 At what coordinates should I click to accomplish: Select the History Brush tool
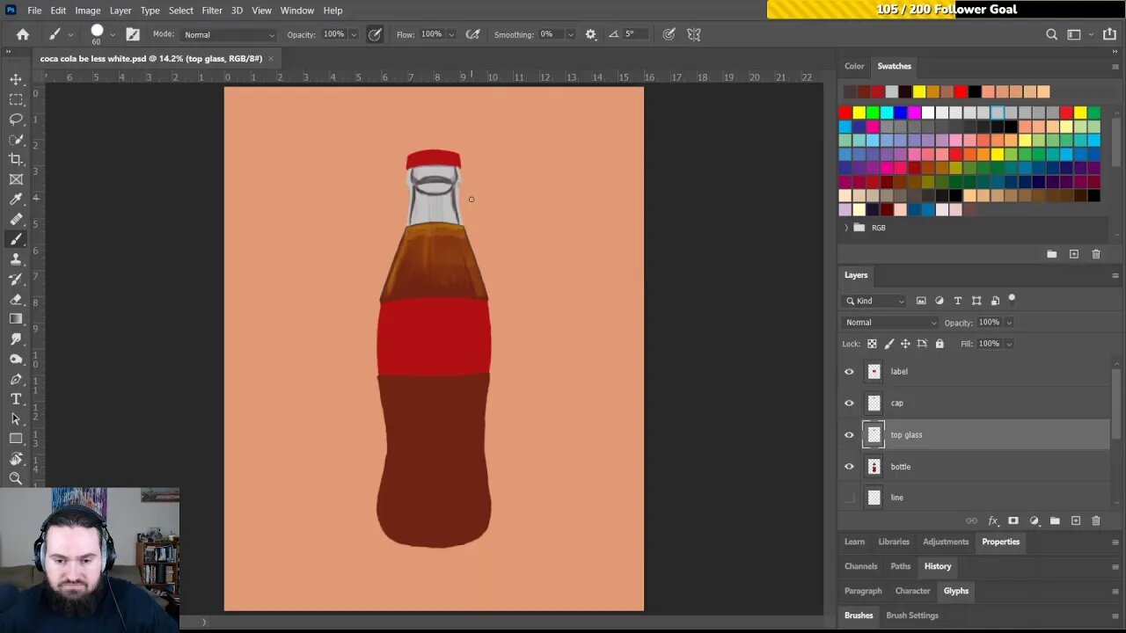tap(16, 280)
